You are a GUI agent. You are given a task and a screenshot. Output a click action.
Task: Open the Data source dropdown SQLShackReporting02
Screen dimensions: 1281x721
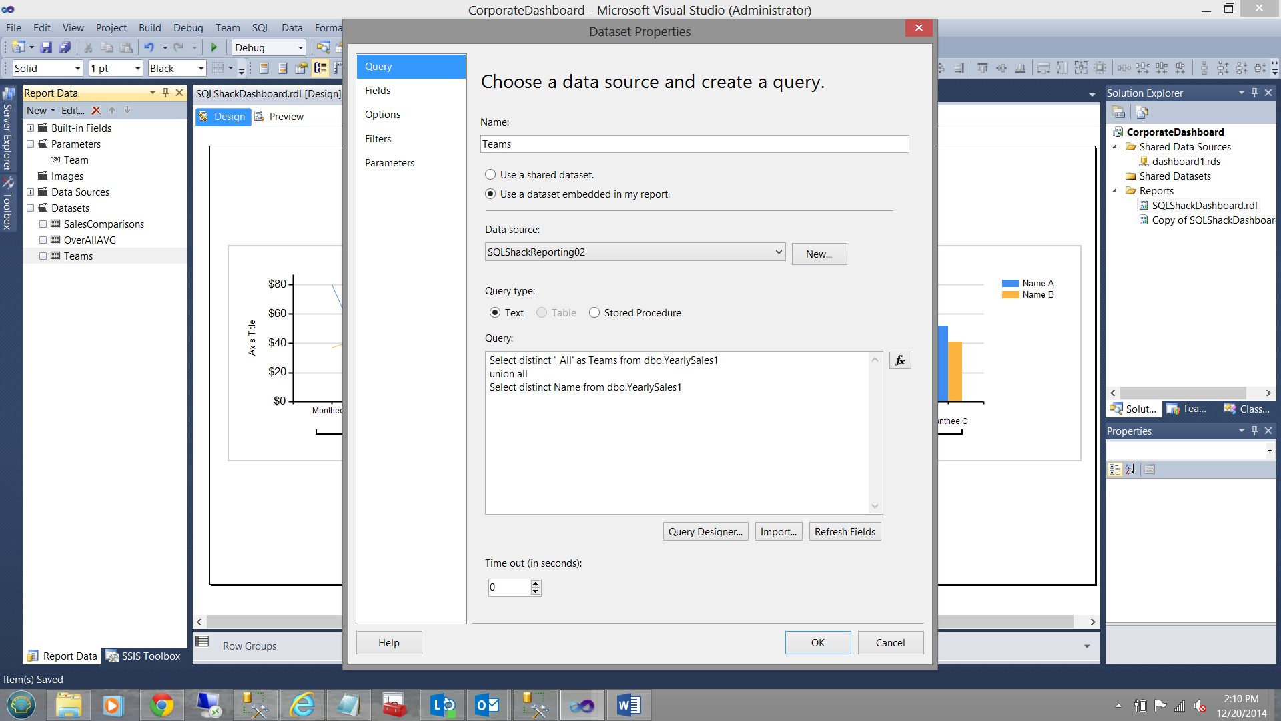tap(778, 252)
